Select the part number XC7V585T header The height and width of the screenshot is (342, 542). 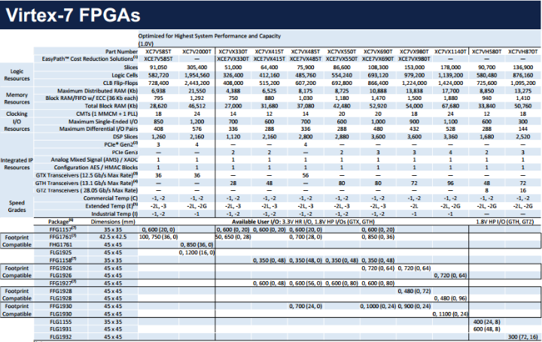click(158, 51)
